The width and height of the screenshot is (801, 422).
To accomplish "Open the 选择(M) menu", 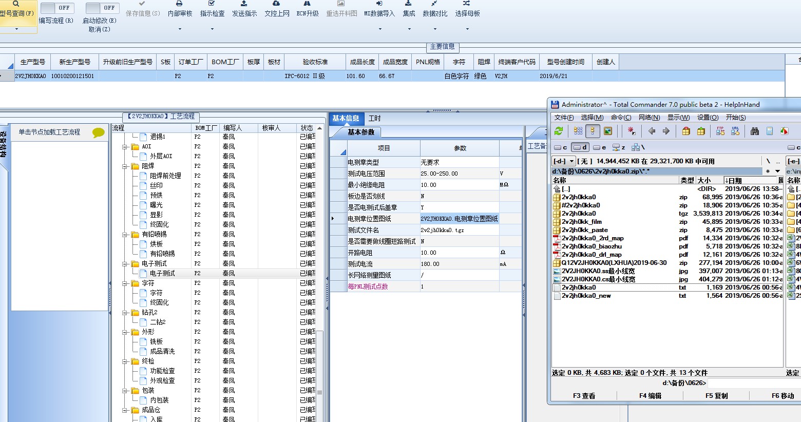I will pos(592,118).
